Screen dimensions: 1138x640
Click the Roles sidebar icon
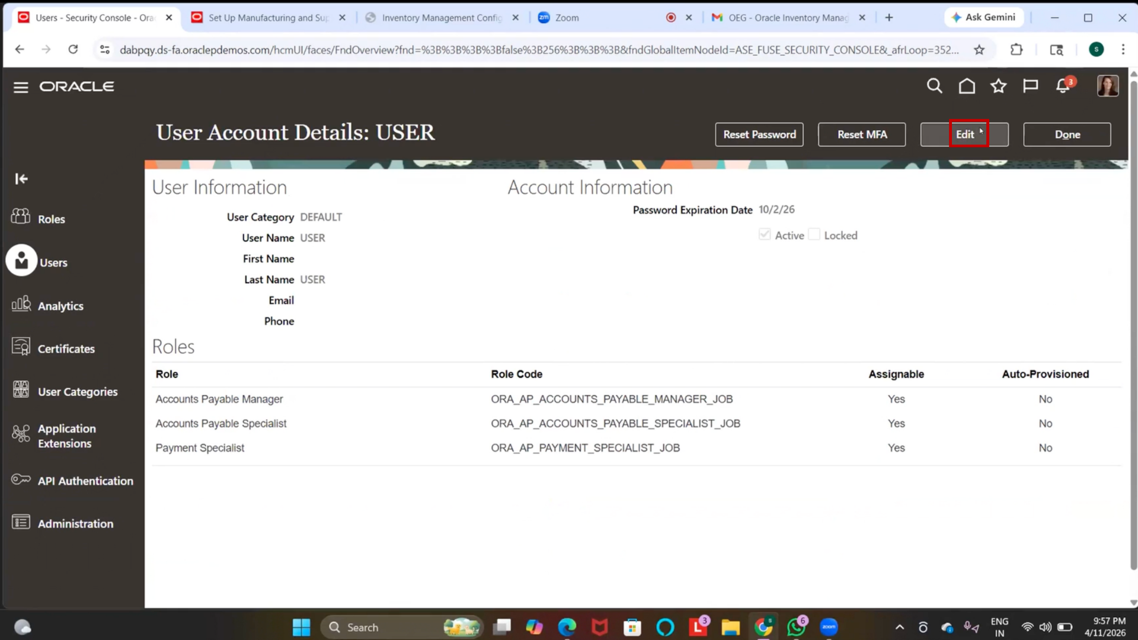(21, 217)
